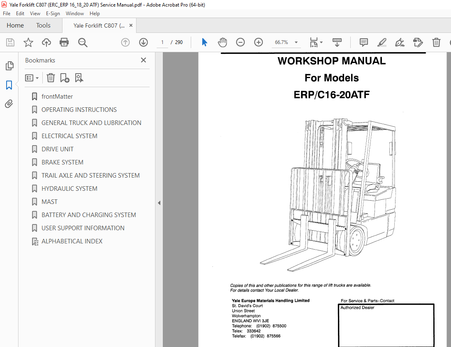Open the View menu
The height and width of the screenshot is (347, 451).
35,14
